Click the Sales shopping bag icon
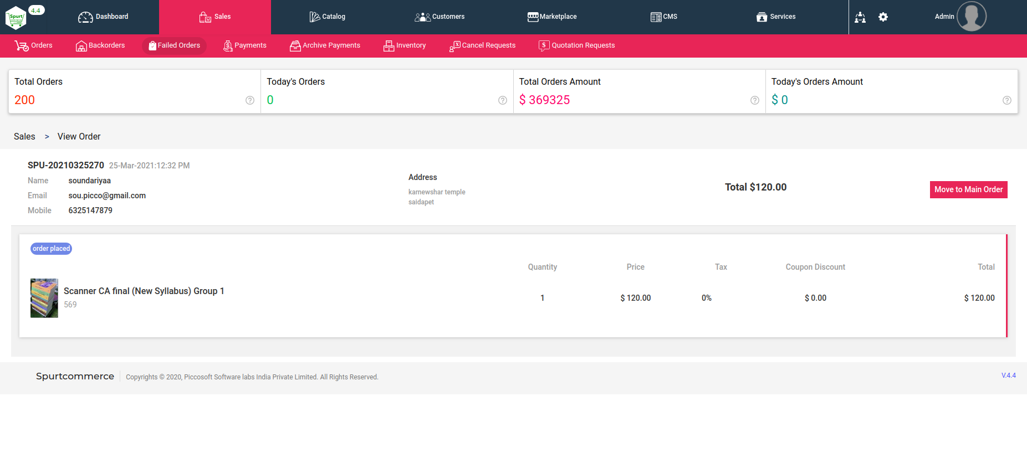Screen dimensions: 1027x468 click(205, 17)
